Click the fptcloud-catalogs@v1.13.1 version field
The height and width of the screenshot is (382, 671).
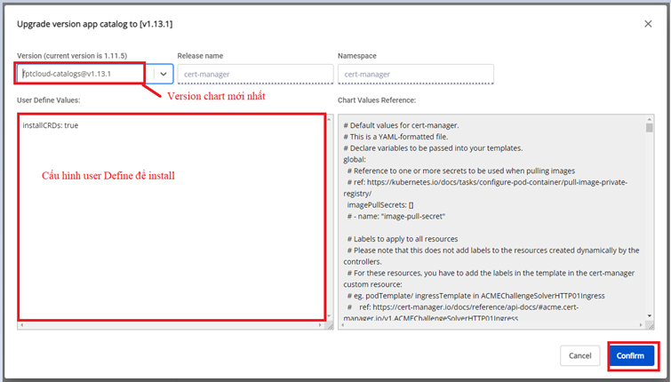tap(84, 75)
